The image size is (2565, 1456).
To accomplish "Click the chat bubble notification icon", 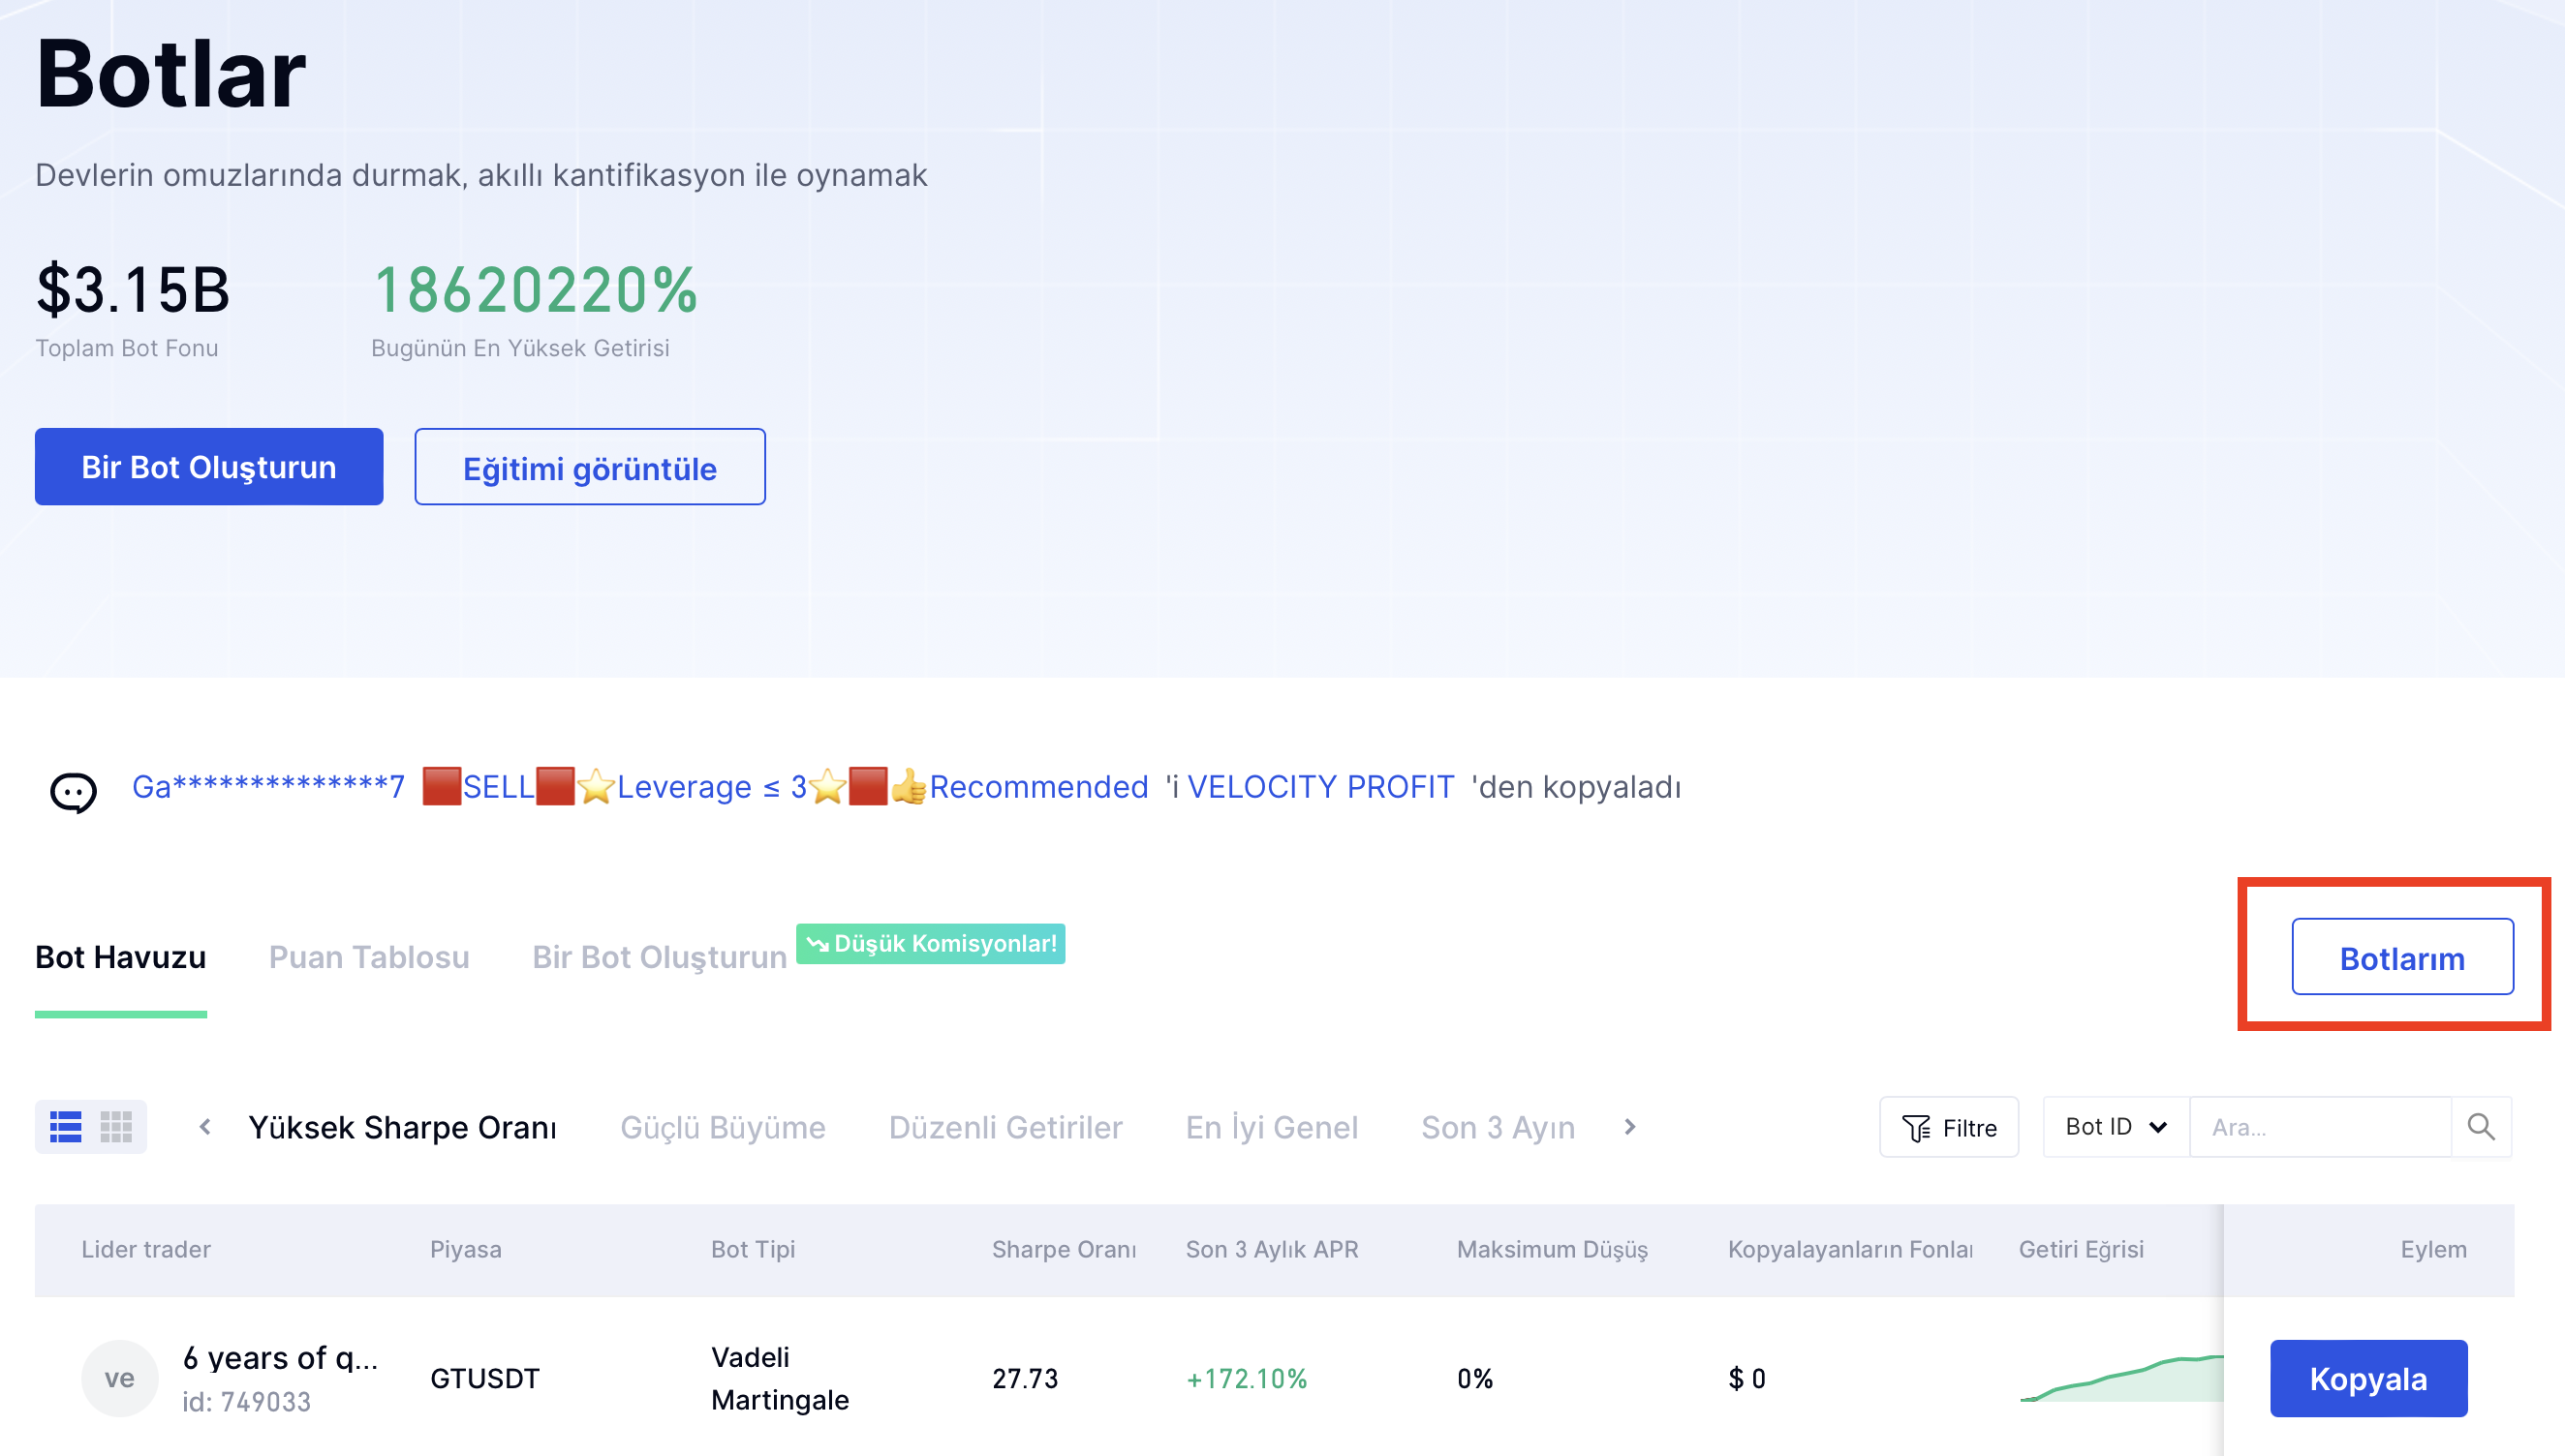I will (73, 792).
